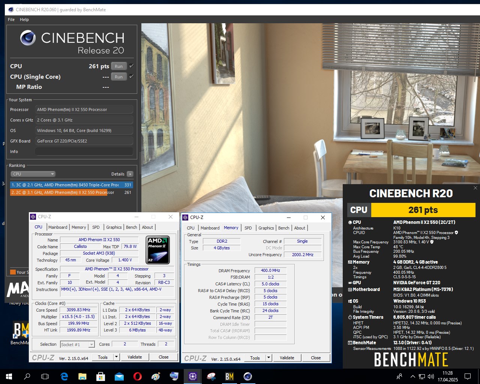This screenshot has height=384, width=480.
Task: Run the CPU multi-core benchmark
Action: point(119,66)
